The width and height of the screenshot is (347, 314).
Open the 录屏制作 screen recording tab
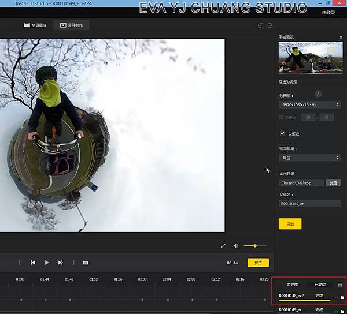[x=71, y=25]
